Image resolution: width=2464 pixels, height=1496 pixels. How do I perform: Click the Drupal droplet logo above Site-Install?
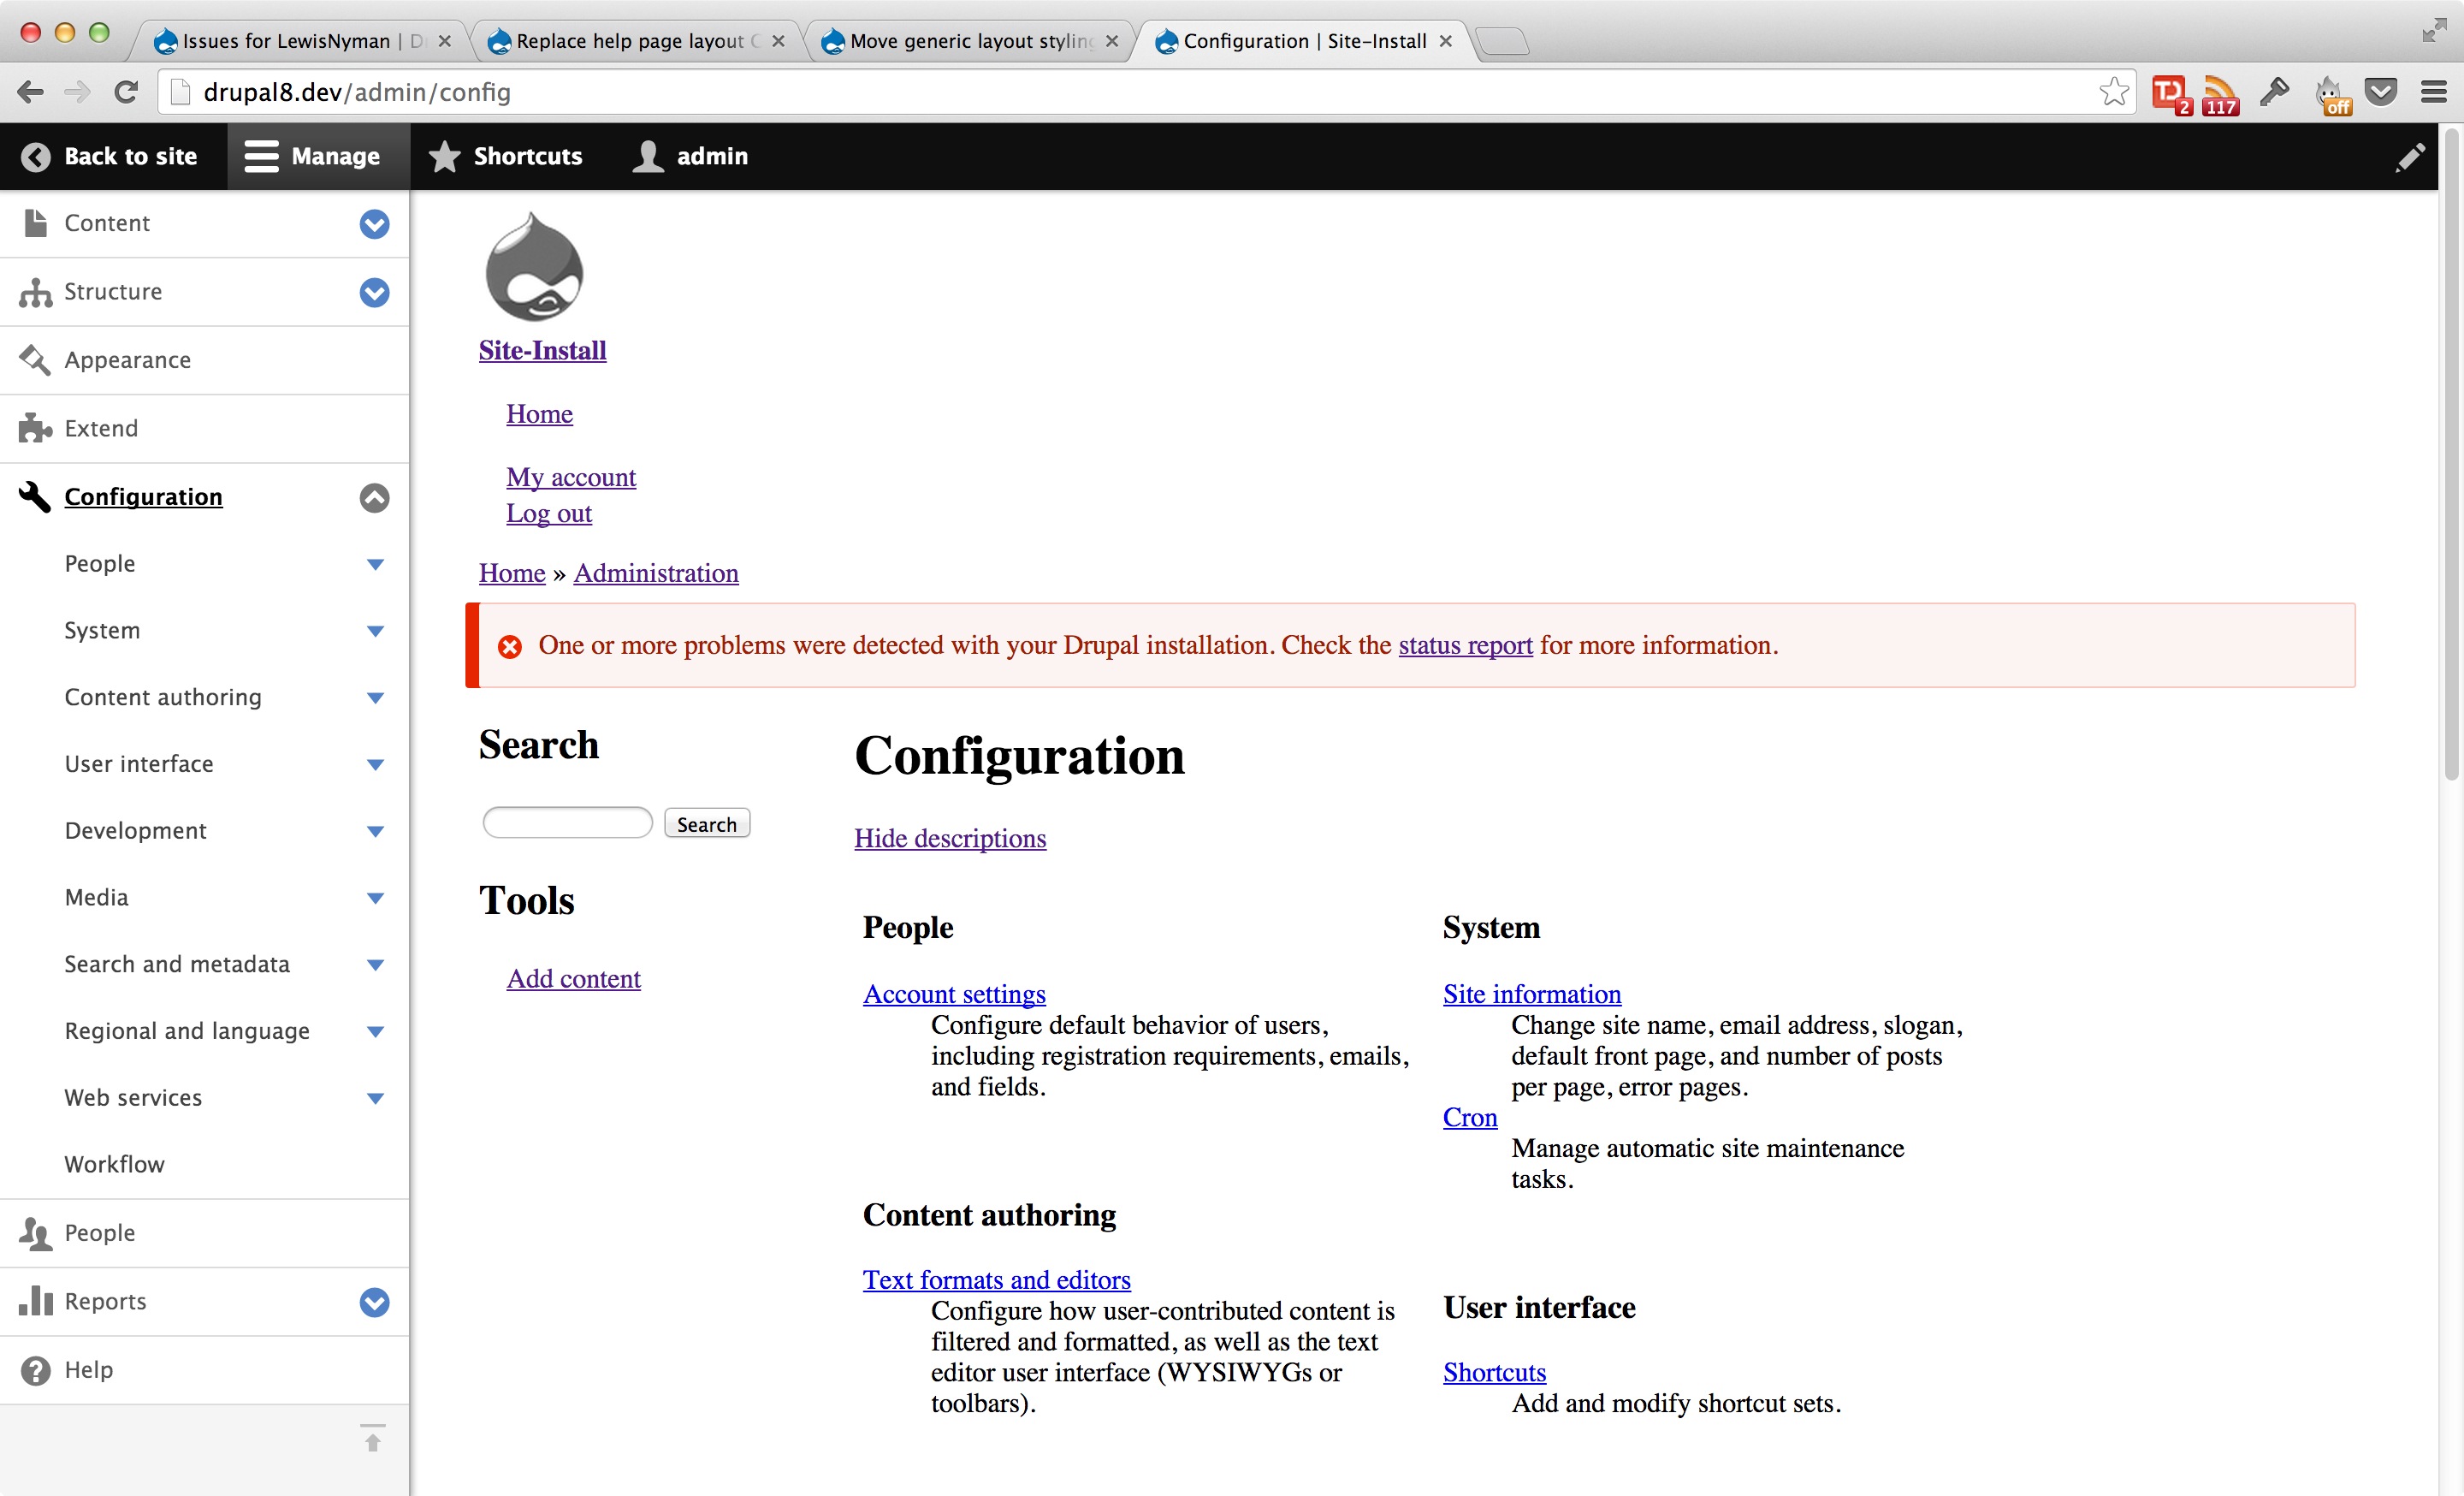point(535,266)
